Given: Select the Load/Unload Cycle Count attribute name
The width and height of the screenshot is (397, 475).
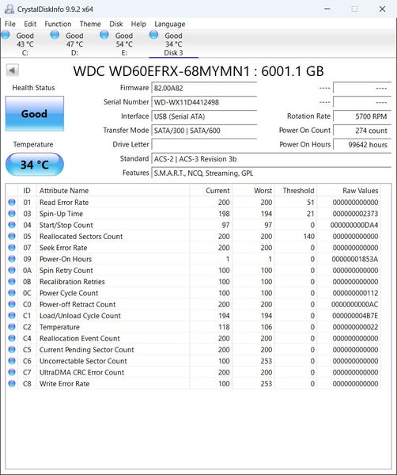Looking at the screenshot, I should [x=80, y=316].
